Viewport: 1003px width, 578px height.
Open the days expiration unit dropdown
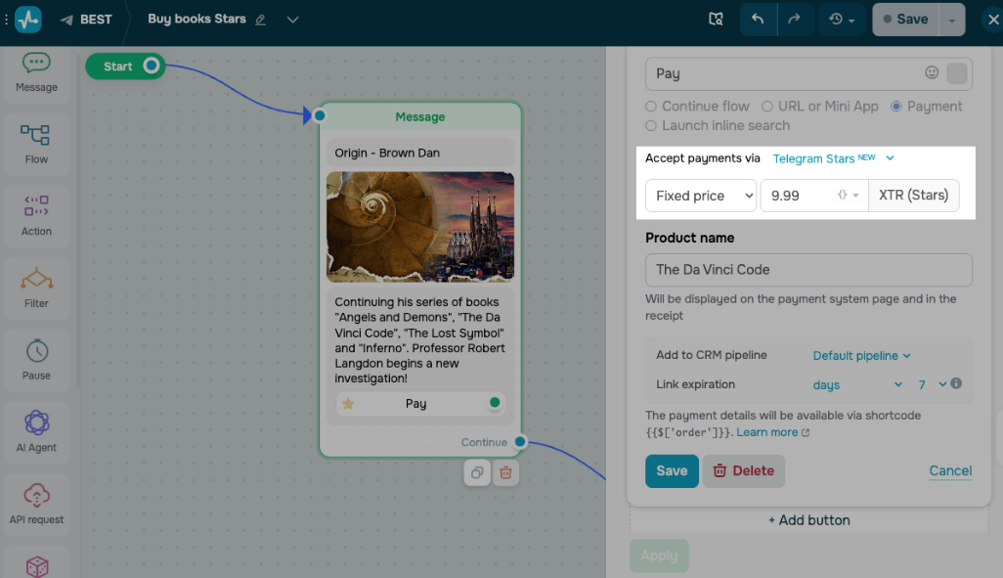pos(857,384)
